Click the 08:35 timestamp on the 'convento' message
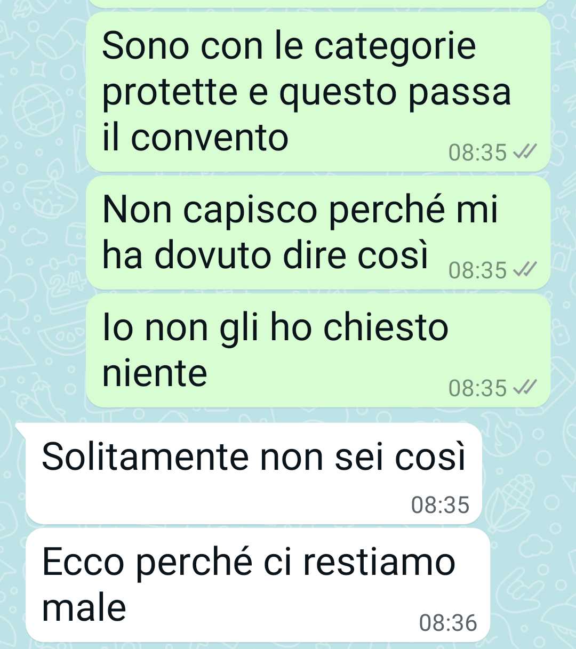Image resolution: width=576 pixels, height=649 pixels. tap(477, 153)
